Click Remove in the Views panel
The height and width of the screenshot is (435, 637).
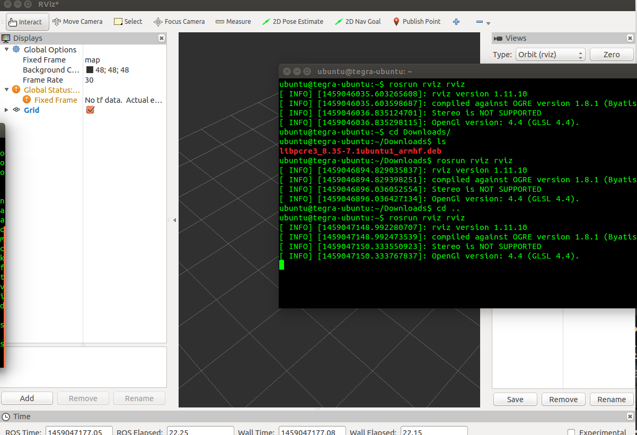(563, 400)
